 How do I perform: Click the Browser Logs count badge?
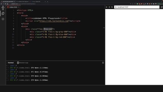coord(18,63)
